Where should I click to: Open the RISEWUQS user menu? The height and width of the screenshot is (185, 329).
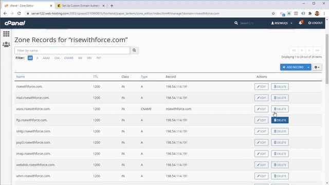pos(282,23)
